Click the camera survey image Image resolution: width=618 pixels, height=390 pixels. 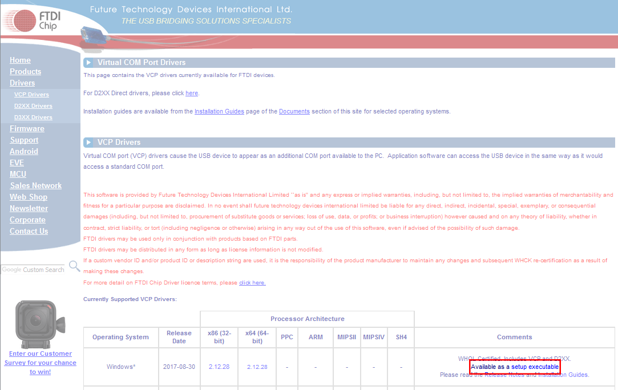(x=40, y=324)
